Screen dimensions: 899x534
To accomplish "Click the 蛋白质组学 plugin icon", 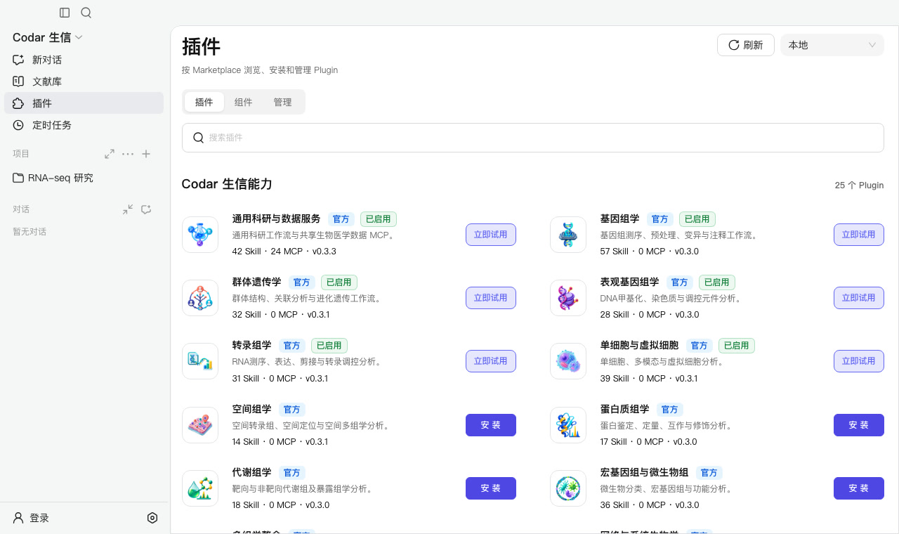I will [568, 425].
